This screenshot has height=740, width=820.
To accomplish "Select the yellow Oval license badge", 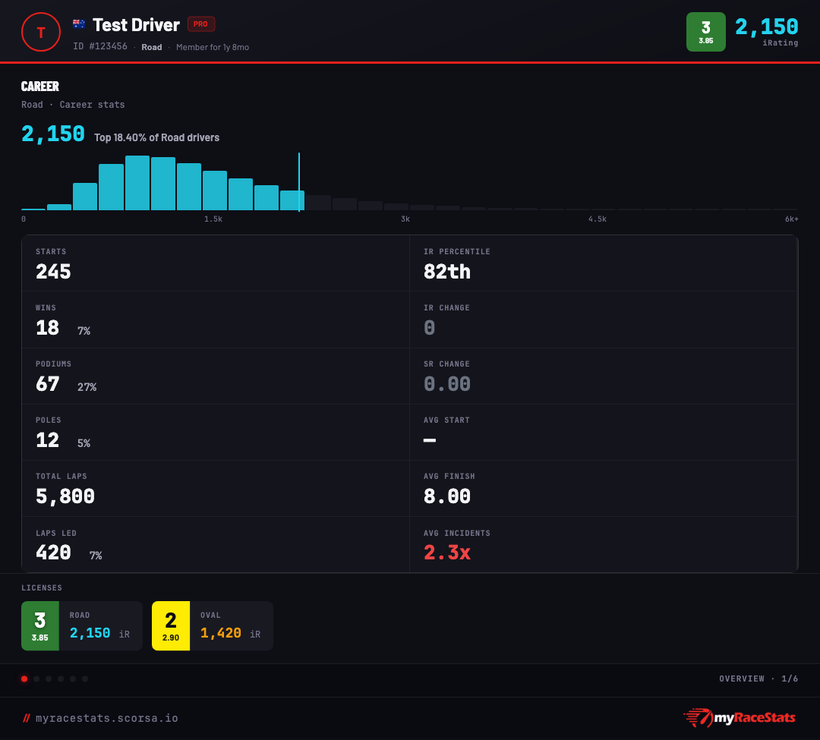I will coord(171,625).
